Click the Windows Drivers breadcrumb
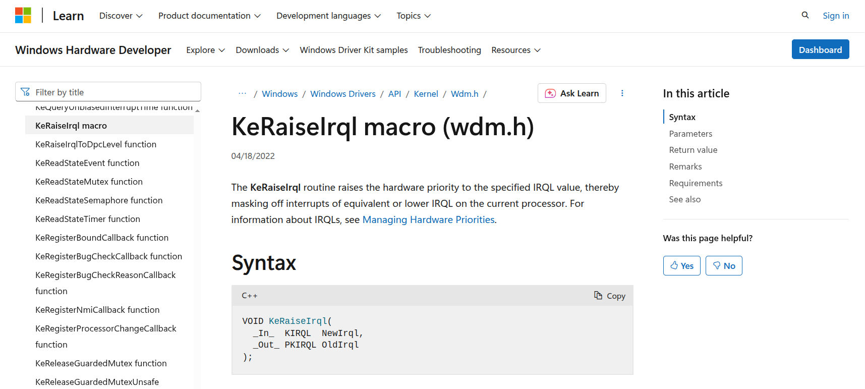 [343, 94]
